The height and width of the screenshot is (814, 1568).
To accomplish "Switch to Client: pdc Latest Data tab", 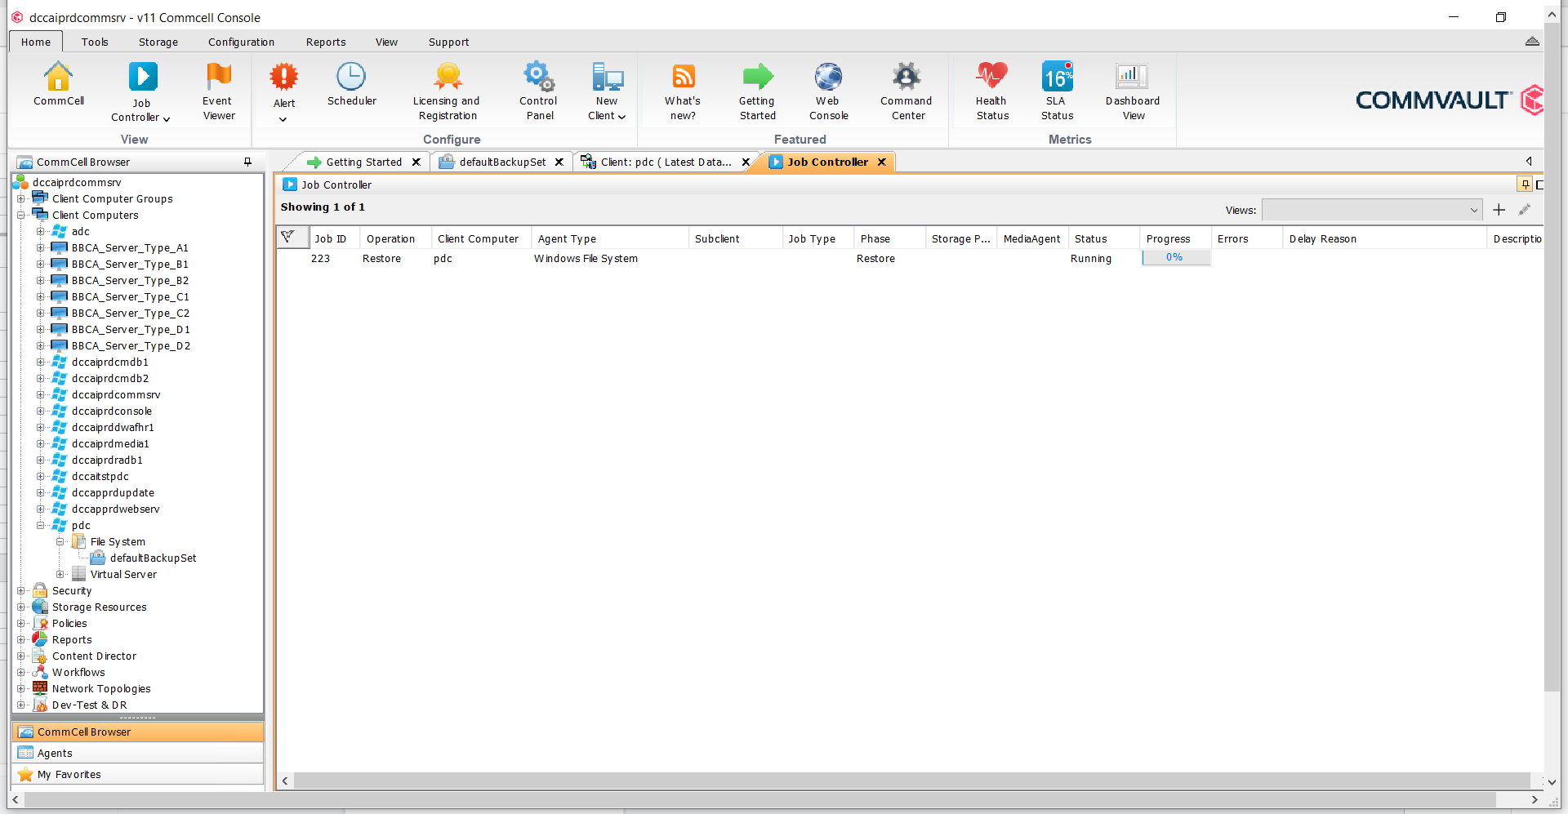I will (665, 162).
